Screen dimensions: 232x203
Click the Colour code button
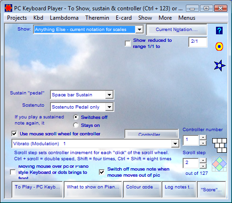[142, 189]
